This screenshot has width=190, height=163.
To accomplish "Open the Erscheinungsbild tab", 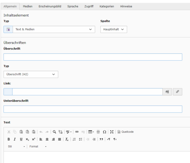I will point(50,7).
